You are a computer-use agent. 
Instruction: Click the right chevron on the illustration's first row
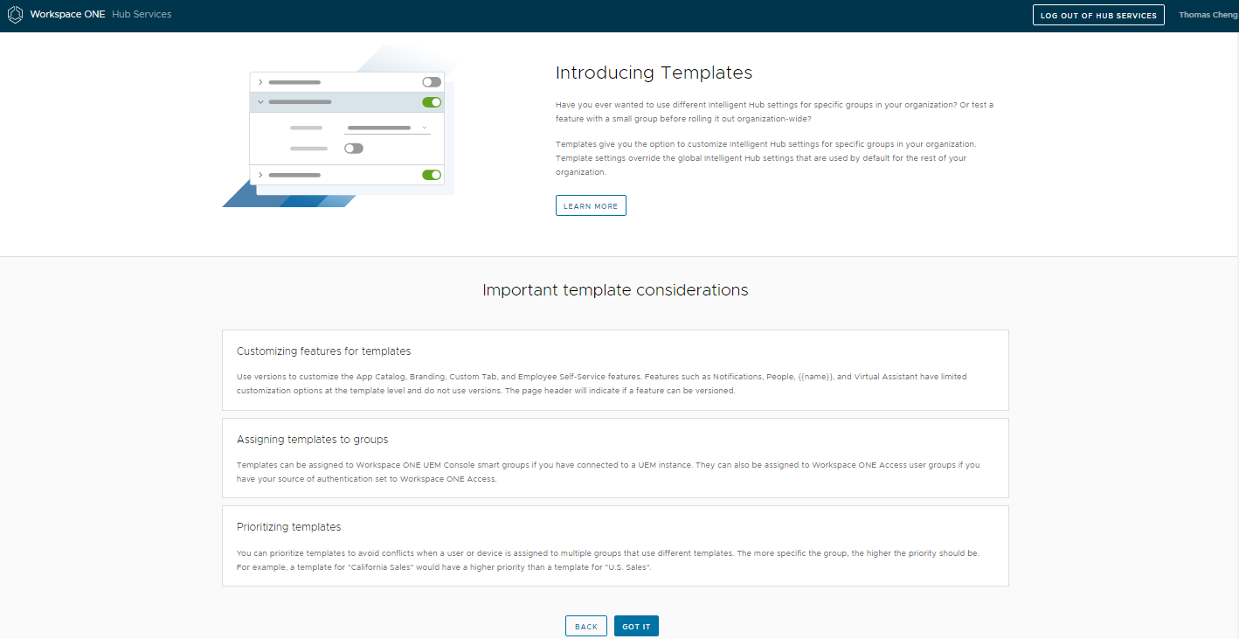tap(260, 82)
